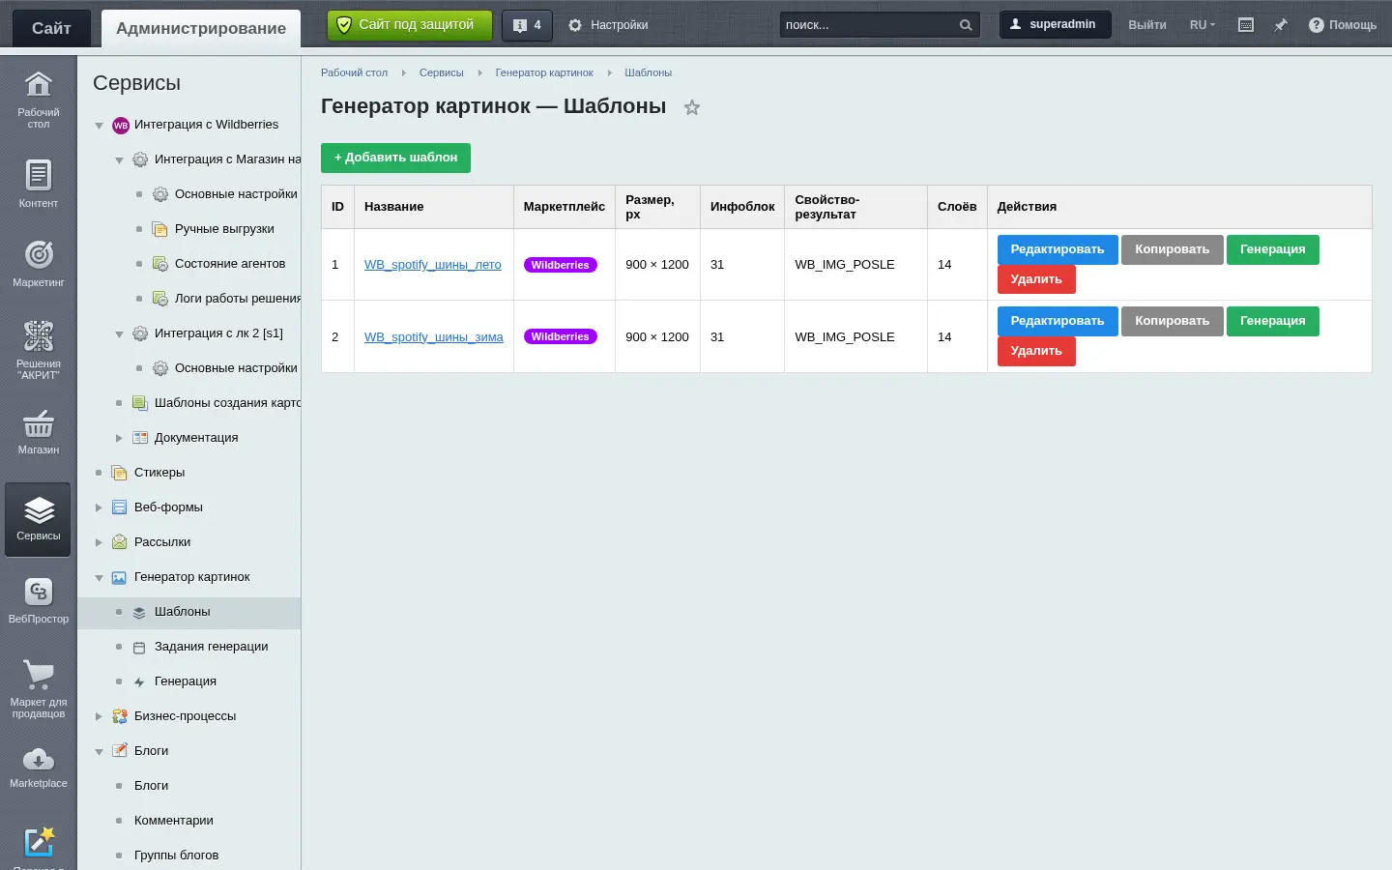
Task: Click the pin panel icon in header
Action: pyautogui.click(x=1280, y=25)
